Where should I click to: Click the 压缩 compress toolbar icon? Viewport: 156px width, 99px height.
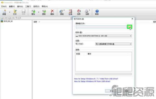pos(70,12)
